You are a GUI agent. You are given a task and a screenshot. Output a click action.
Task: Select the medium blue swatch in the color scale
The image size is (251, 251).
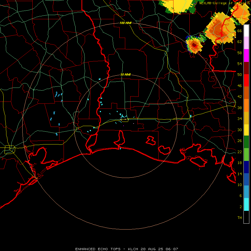(x=246, y=179)
